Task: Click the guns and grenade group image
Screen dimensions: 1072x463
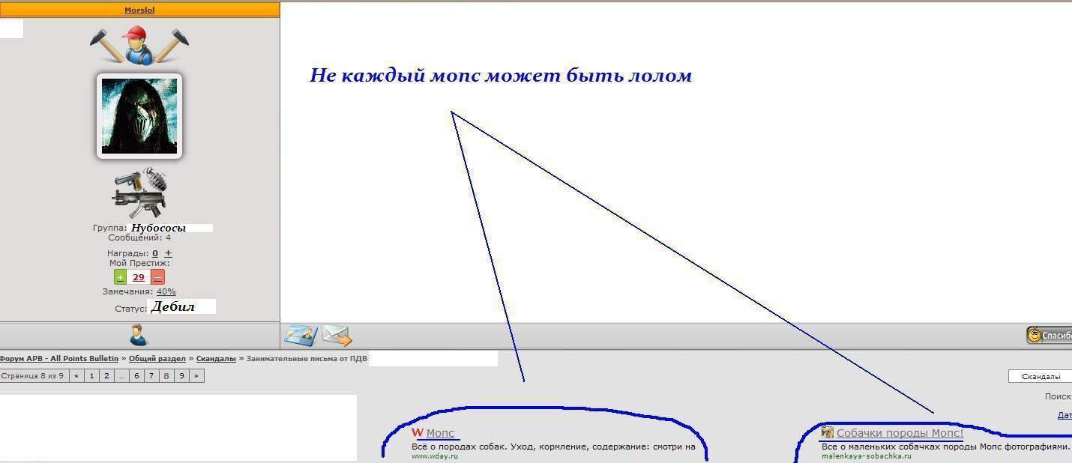Action: (140, 192)
